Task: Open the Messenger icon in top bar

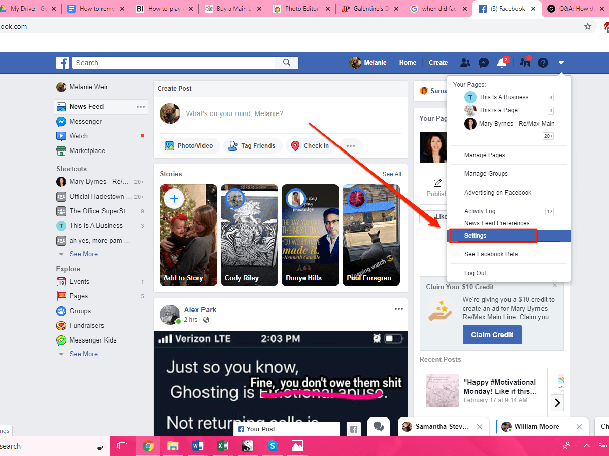Action: pyautogui.click(x=484, y=63)
